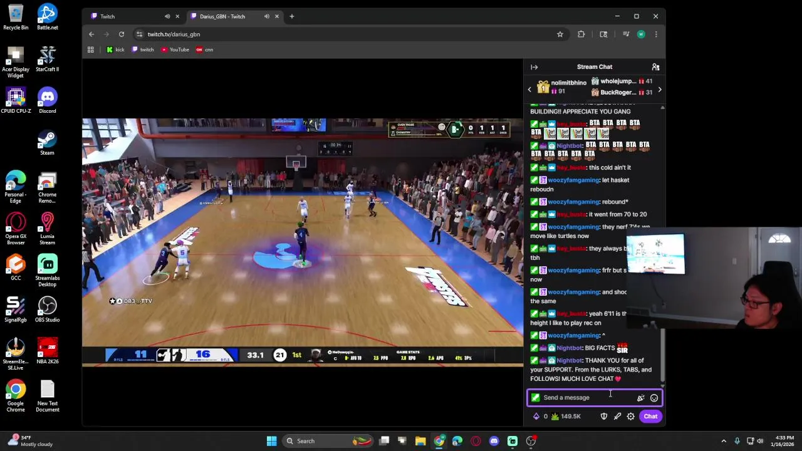The width and height of the screenshot is (802, 451).
Task: Open NBA 2K26 desktop shortcut
Action: [47, 351]
